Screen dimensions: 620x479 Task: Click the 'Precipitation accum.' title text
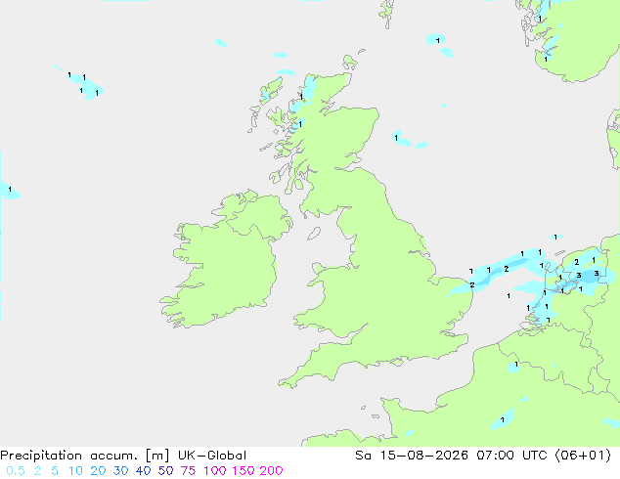tap(69, 456)
